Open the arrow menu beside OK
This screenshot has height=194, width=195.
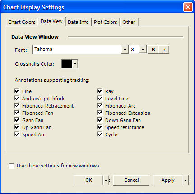point(106,180)
